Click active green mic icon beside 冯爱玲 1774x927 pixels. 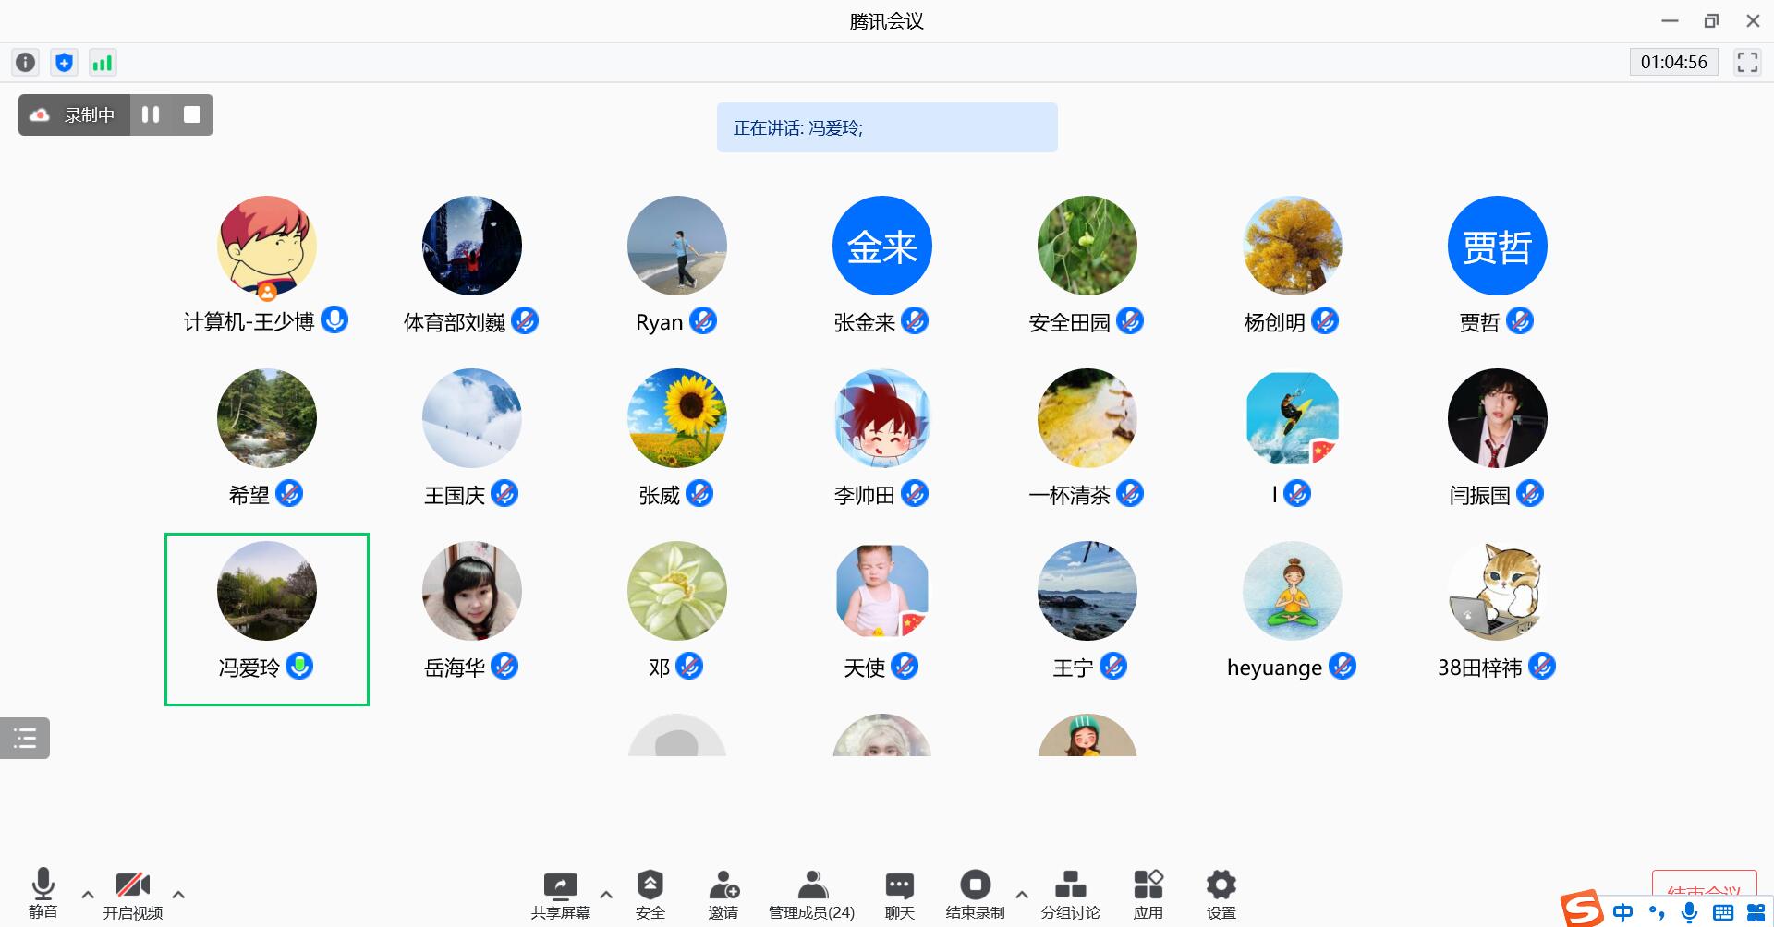pyautogui.click(x=299, y=666)
